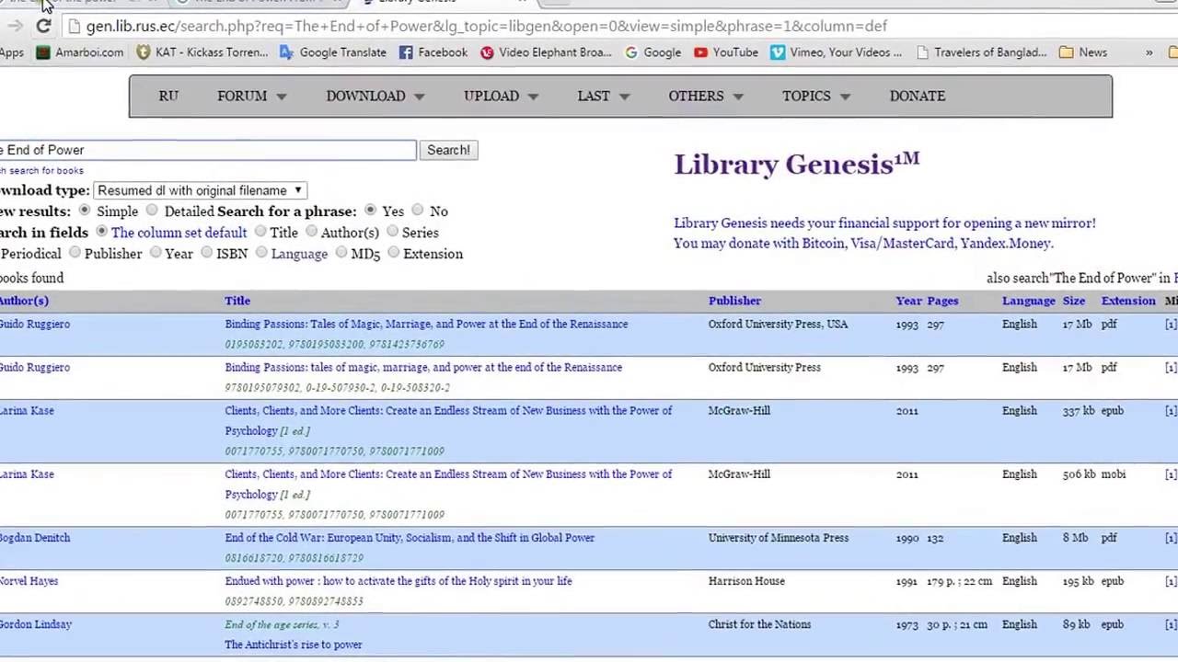
Task: Search in the Publisher field radio
Action: (x=75, y=253)
